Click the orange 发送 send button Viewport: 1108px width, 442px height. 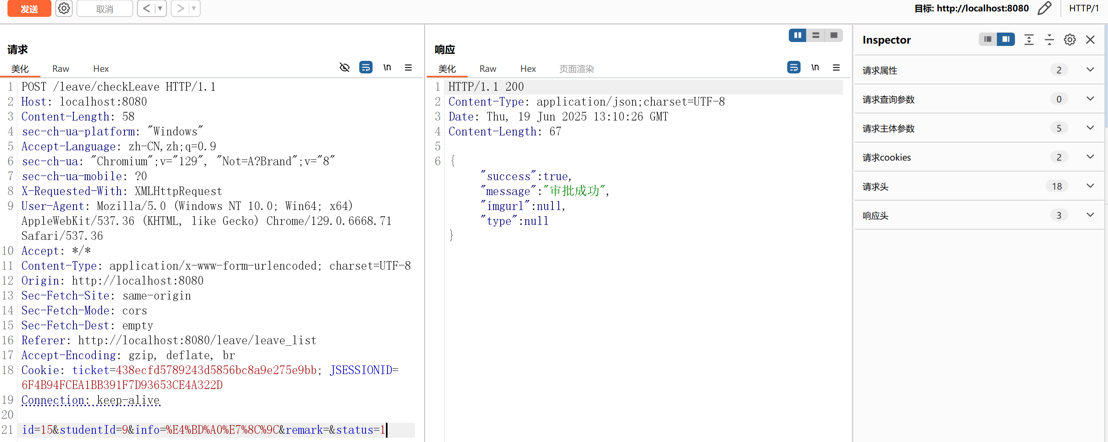(29, 8)
